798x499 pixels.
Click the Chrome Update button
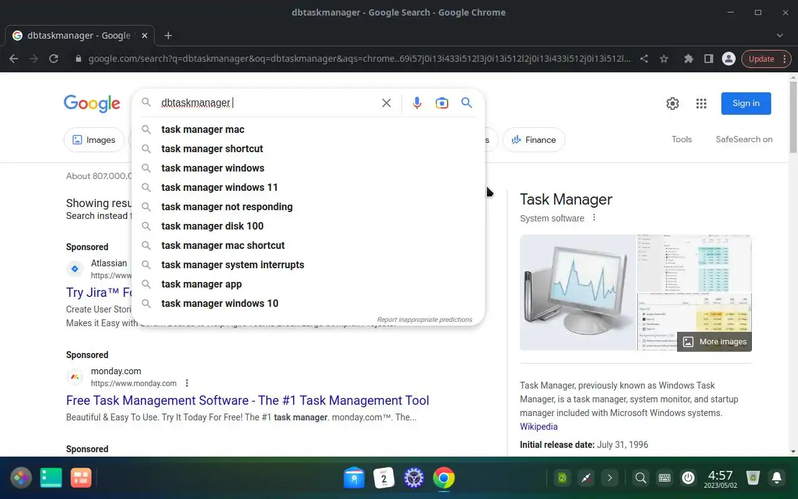(x=766, y=59)
